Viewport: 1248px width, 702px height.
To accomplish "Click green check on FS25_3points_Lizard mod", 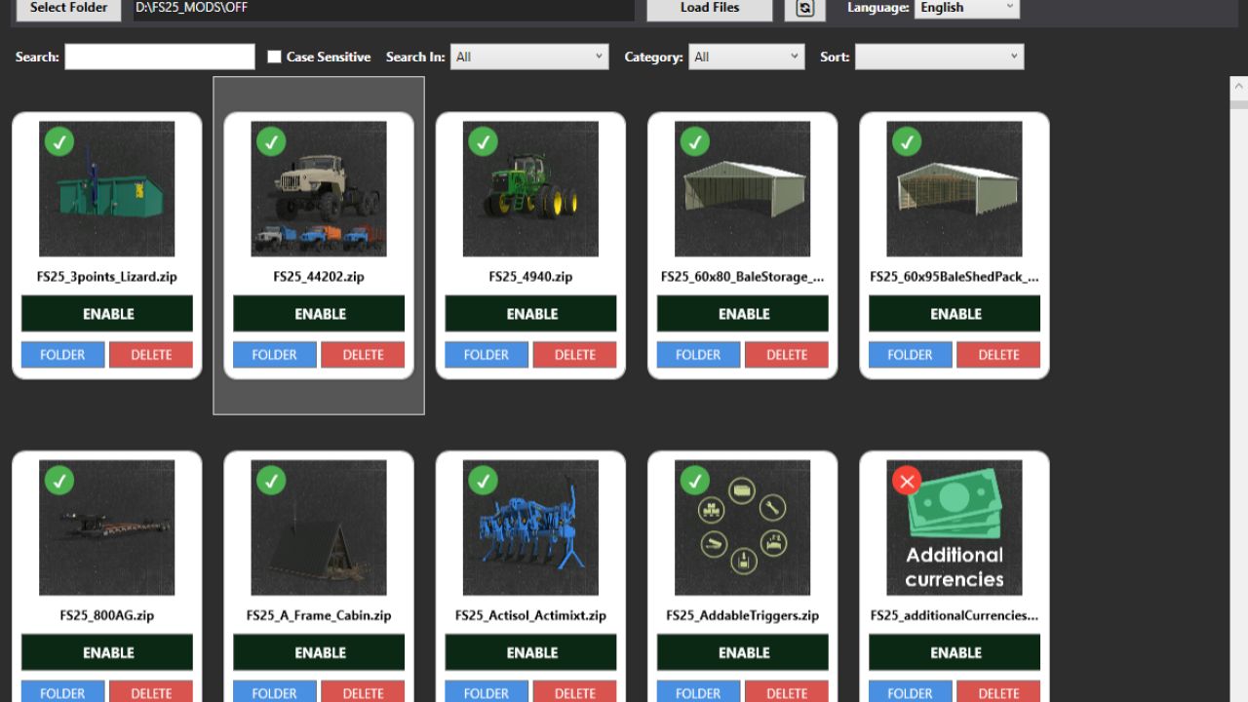I will coord(59,141).
